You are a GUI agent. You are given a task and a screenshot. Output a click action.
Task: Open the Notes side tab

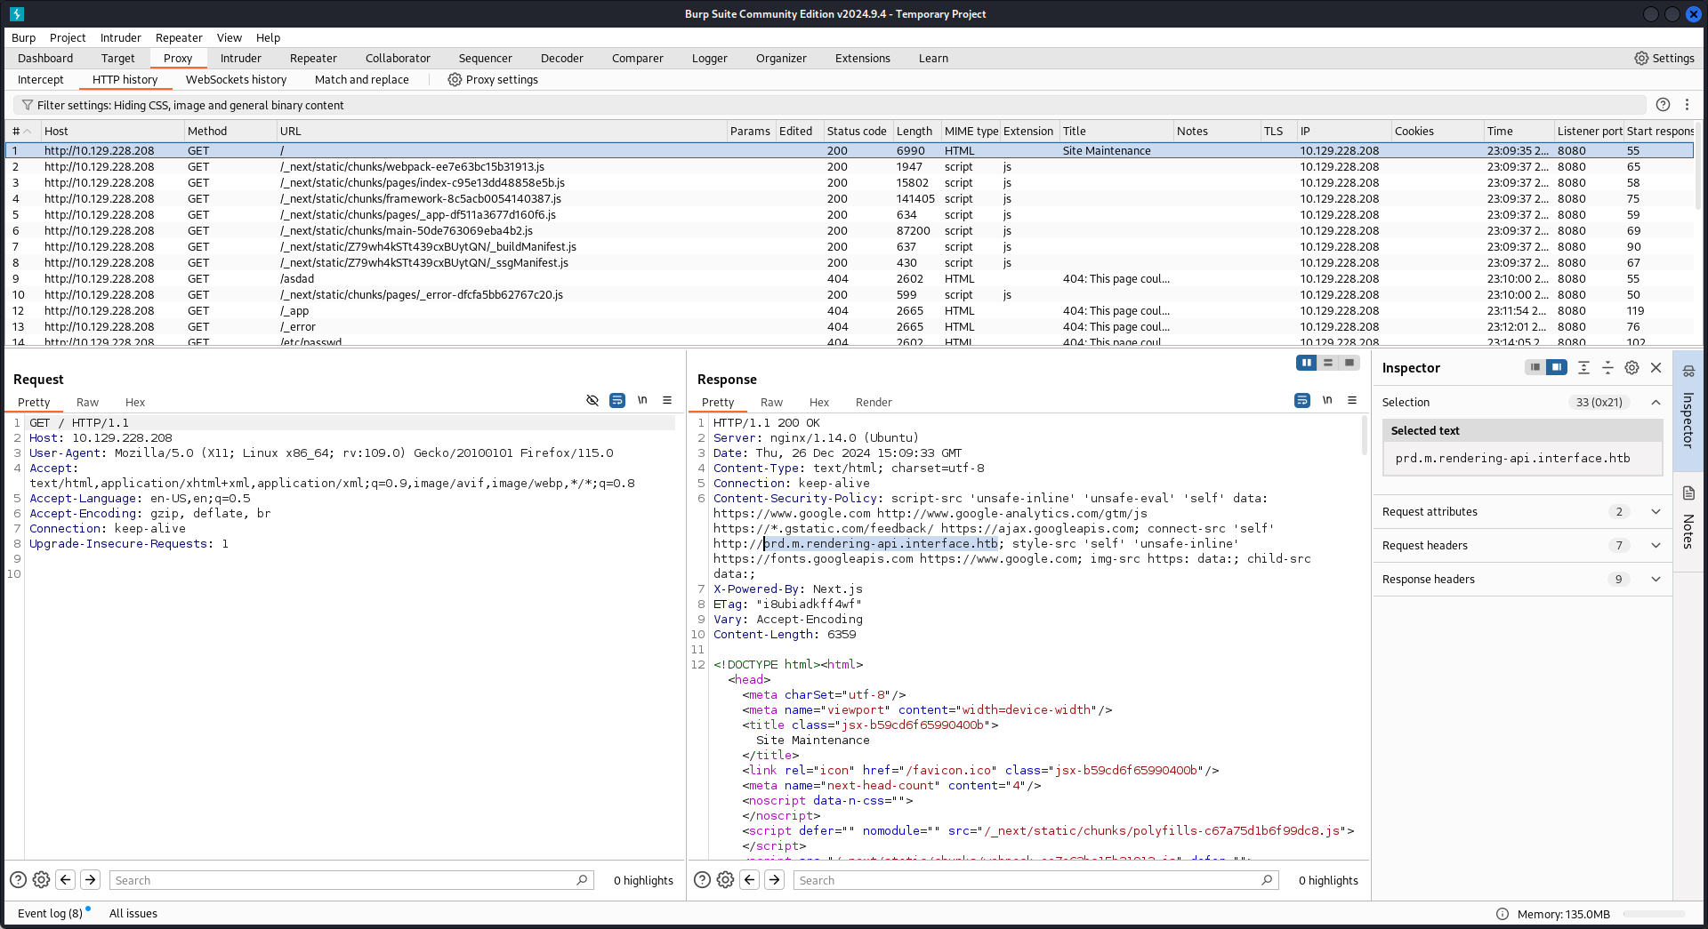click(1688, 520)
